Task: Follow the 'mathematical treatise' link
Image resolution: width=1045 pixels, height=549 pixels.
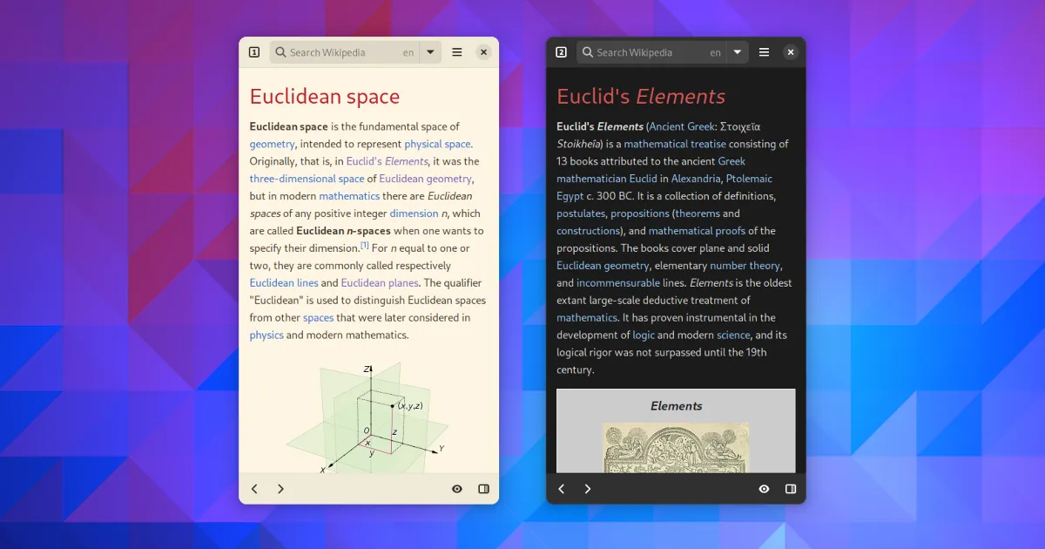Action: [674, 144]
